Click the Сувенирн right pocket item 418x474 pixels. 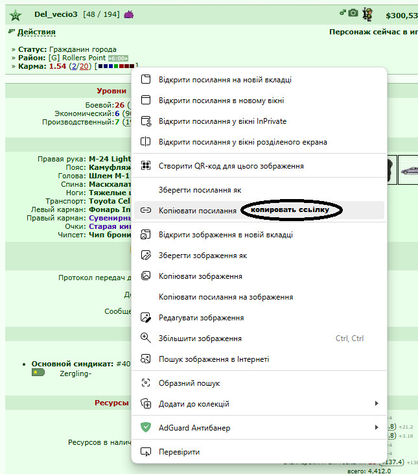[110, 218]
